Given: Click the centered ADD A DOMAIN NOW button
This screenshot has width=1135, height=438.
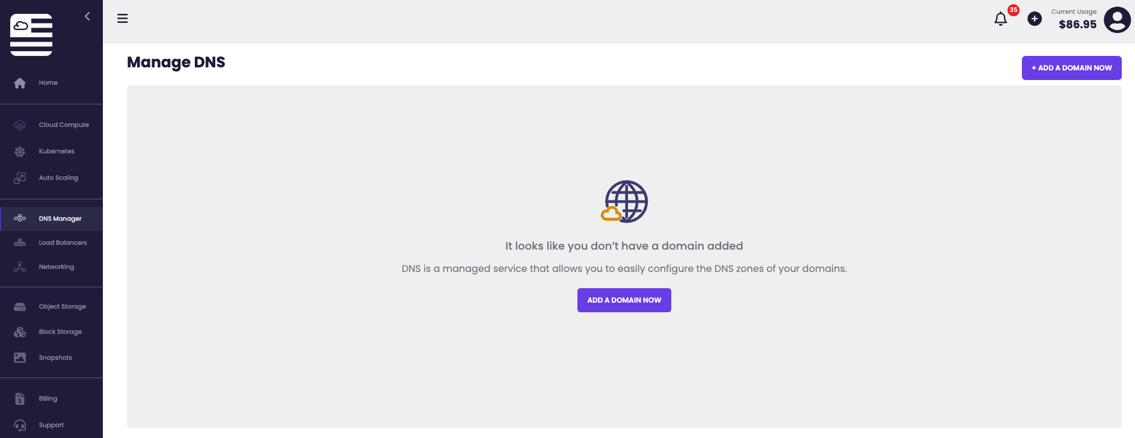Looking at the screenshot, I should (624, 300).
